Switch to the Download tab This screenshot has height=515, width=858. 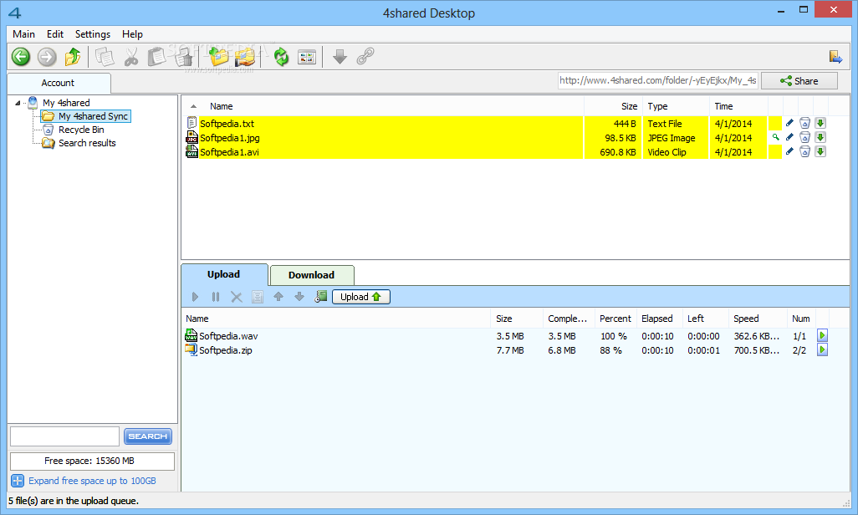[x=312, y=275]
